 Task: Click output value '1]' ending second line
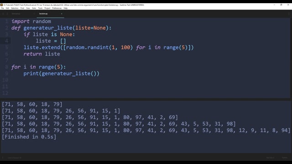[x=117, y=111]
